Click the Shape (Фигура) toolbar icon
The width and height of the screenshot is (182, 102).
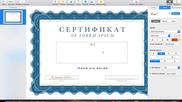point(85,2)
